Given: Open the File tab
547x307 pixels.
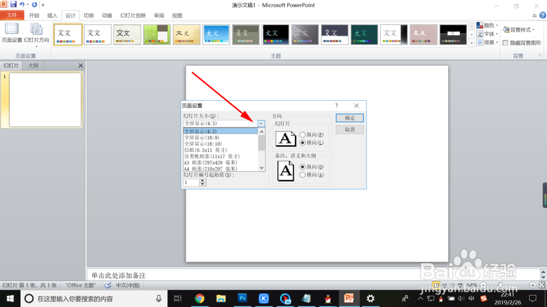Looking at the screenshot, I should (12, 15).
